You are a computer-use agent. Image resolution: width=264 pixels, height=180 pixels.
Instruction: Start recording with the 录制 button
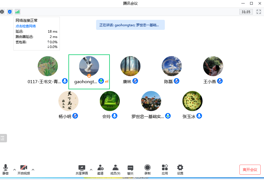pos(147,170)
